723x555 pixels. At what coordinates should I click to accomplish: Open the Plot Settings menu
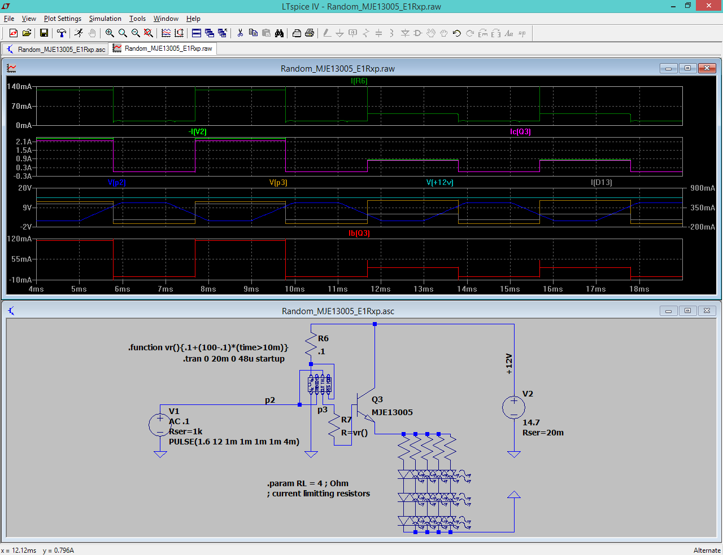pyautogui.click(x=63, y=19)
